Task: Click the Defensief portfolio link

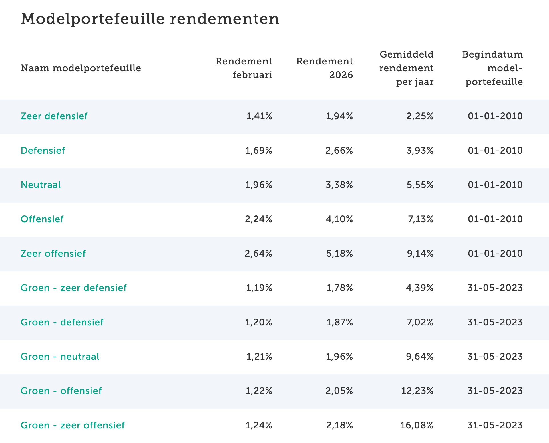Action: click(43, 151)
